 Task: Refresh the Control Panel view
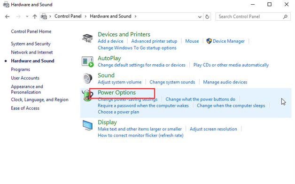(207, 17)
